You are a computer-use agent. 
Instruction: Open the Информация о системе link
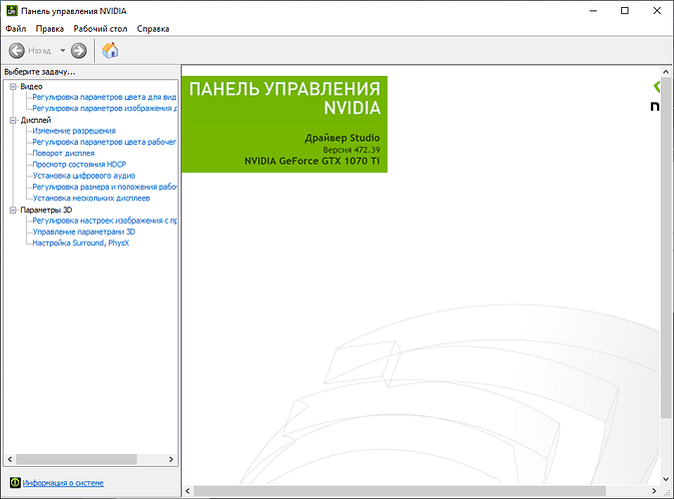63,483
